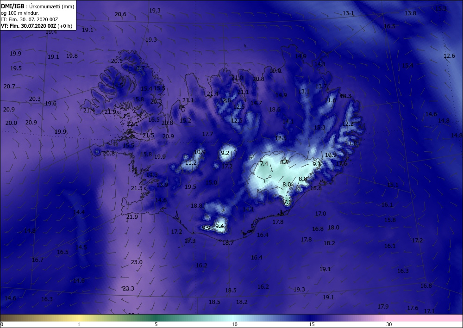The width and height of the screenshot is (463, 328).
Task: Click the map value 11.6
Action: pyautogui.click(x=330, y=100)
